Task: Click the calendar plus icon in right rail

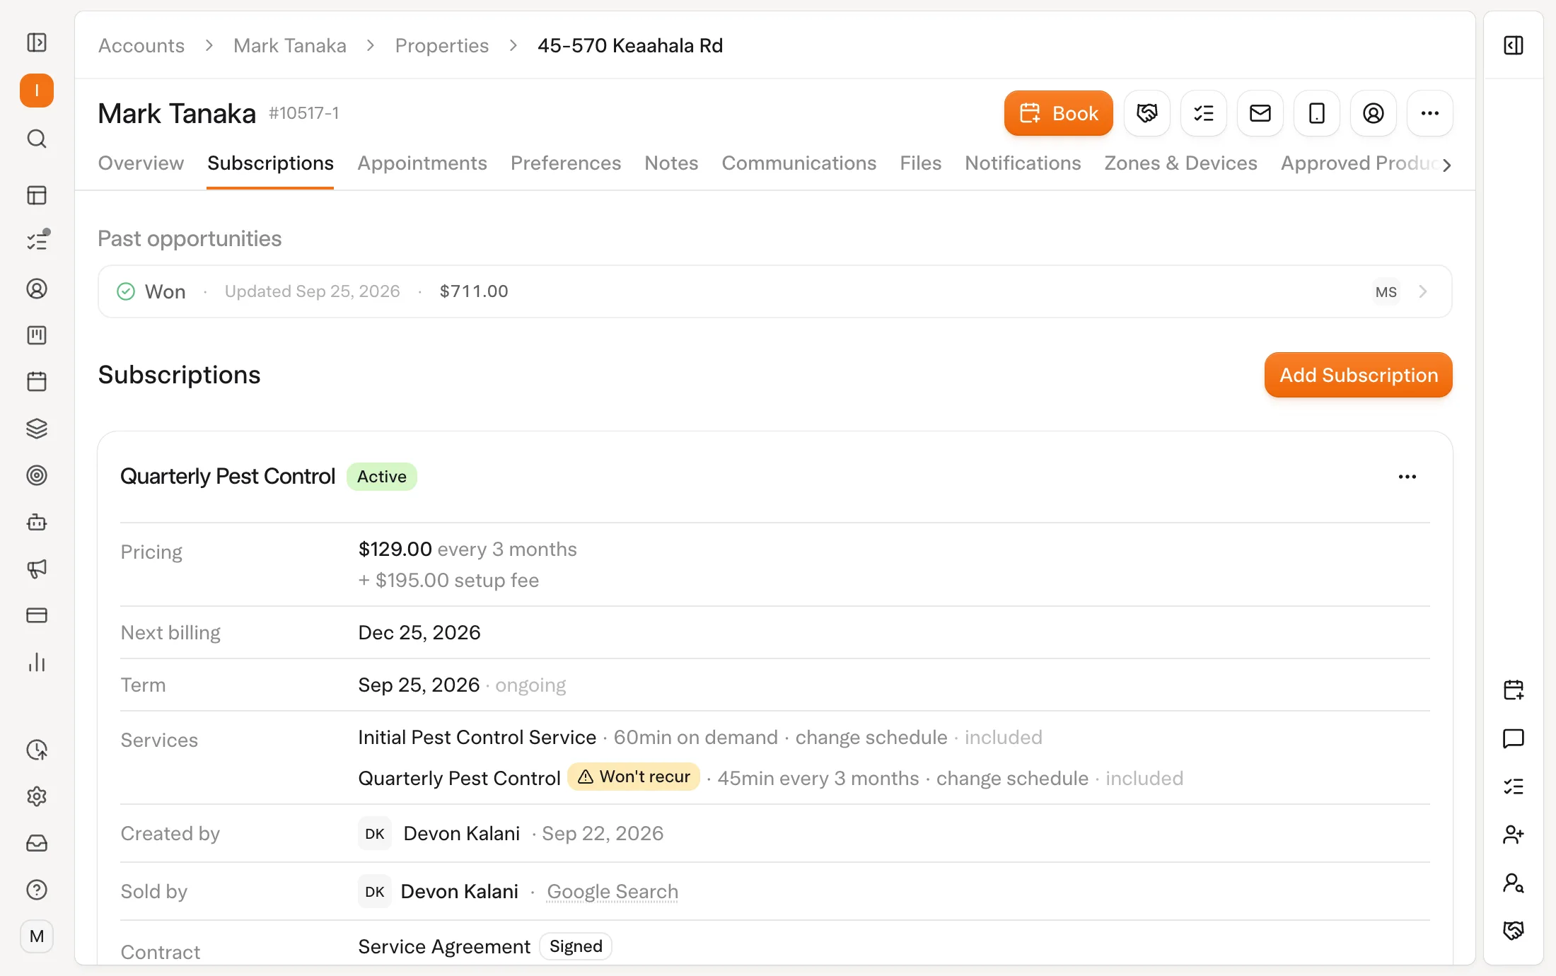Action: (1514, 690)
